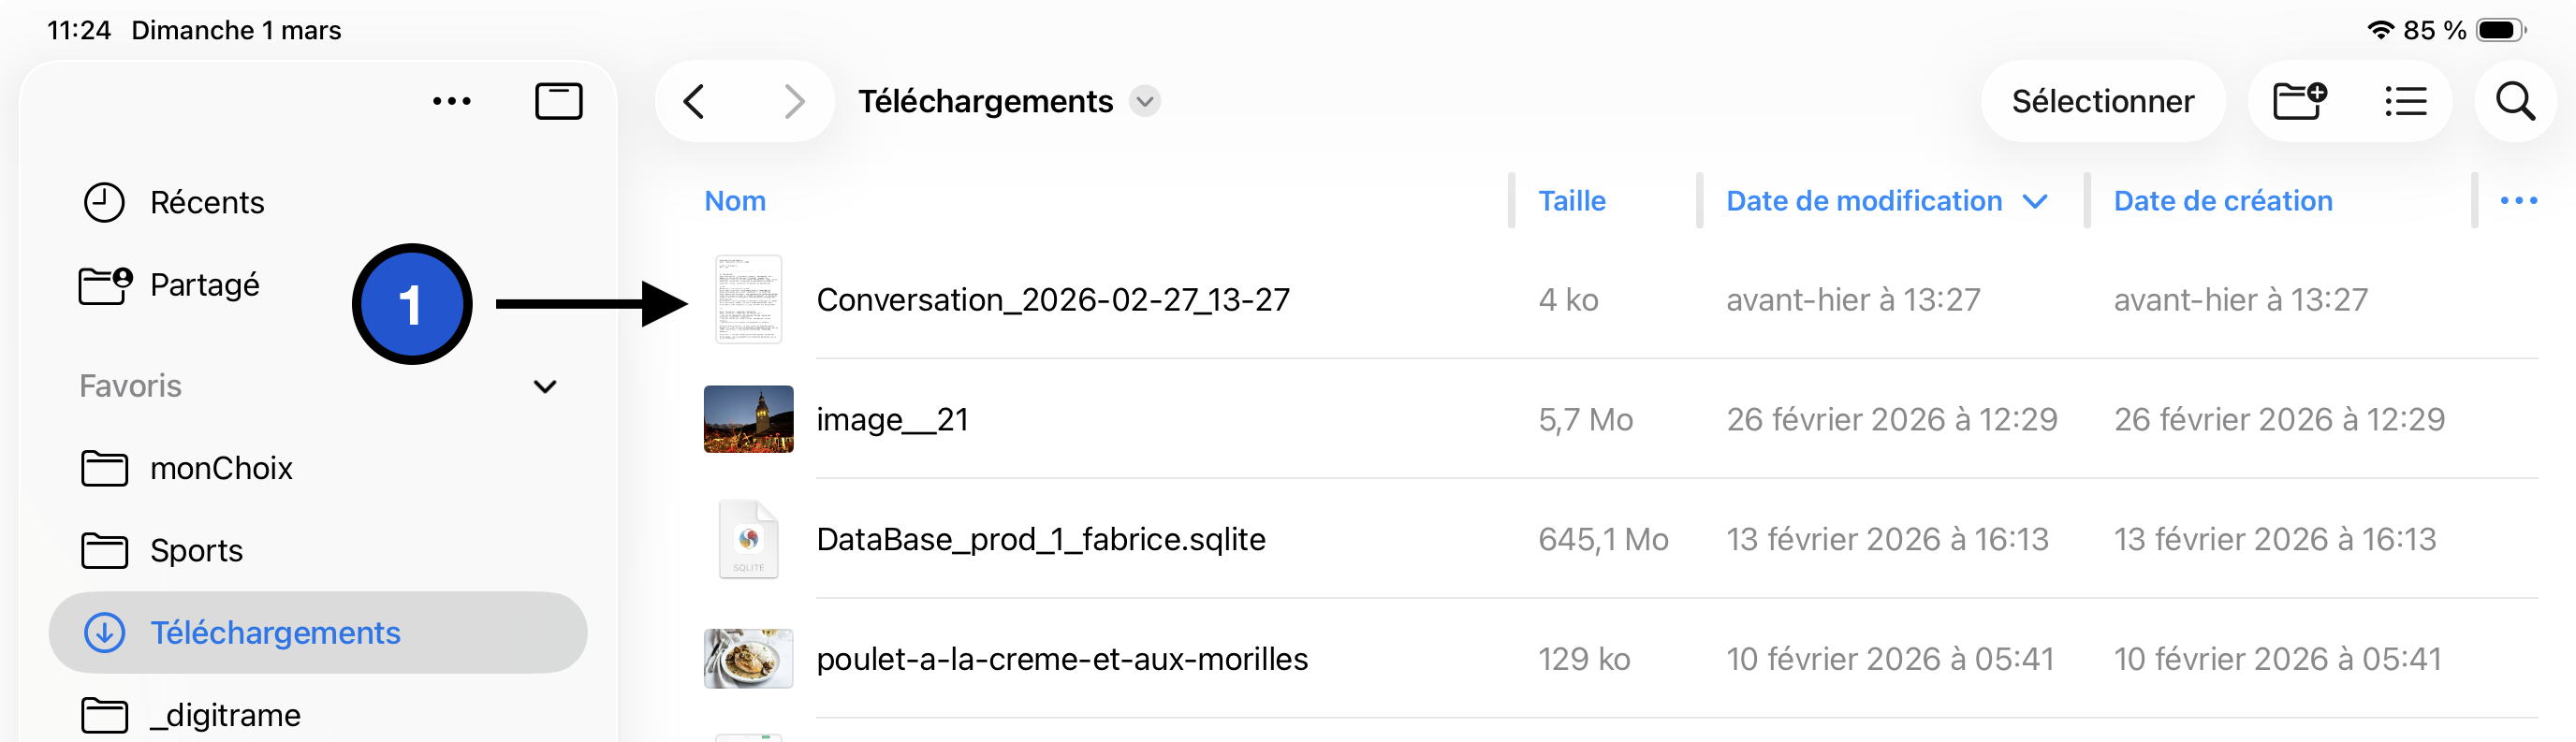Create a new folder with plus icon

2299,101
